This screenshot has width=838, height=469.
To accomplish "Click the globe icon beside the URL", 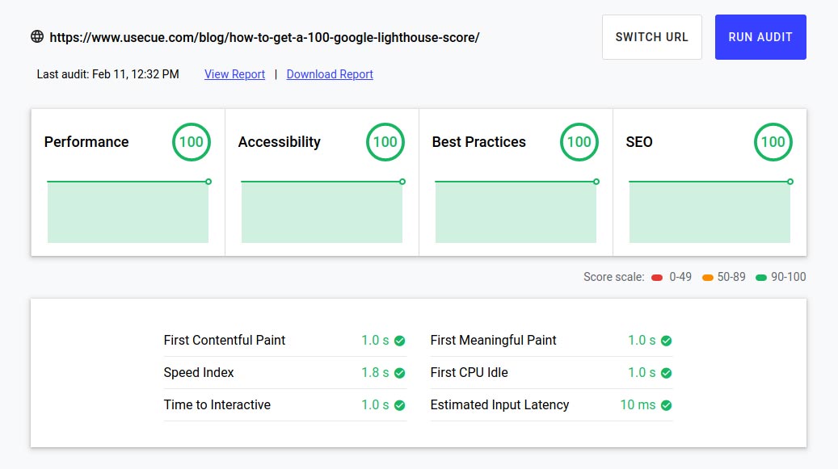I will click(x=37, y=36).
